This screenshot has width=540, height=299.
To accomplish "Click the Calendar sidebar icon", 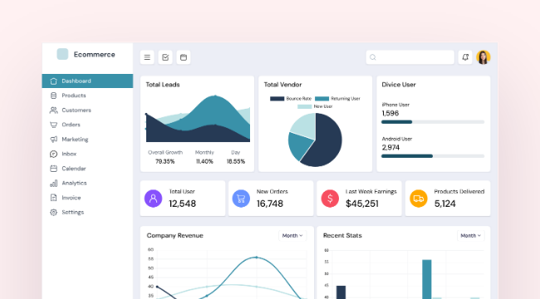I will click(x=53, y=169).
